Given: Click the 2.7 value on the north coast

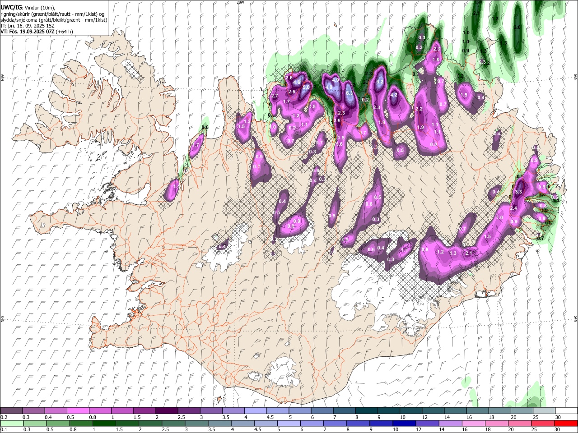Looking at the screenshot, I should (275, 96).
